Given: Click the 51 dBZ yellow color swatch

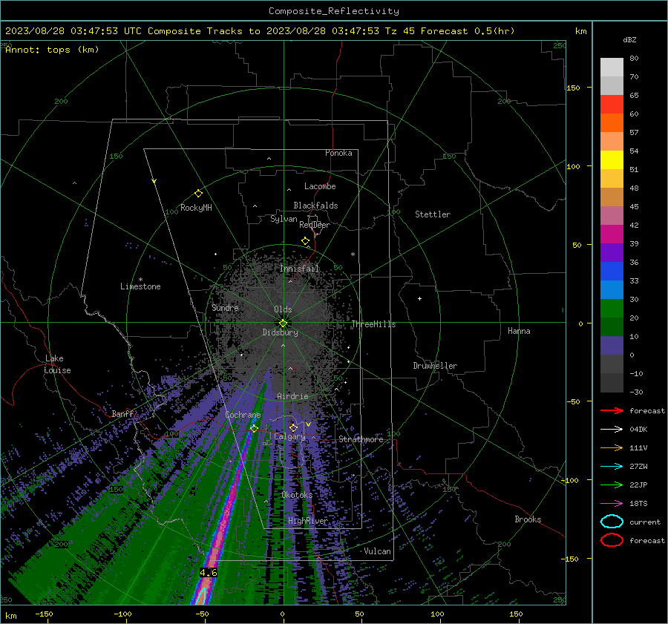Looking at the screenshot, I should tap(612, 160).
